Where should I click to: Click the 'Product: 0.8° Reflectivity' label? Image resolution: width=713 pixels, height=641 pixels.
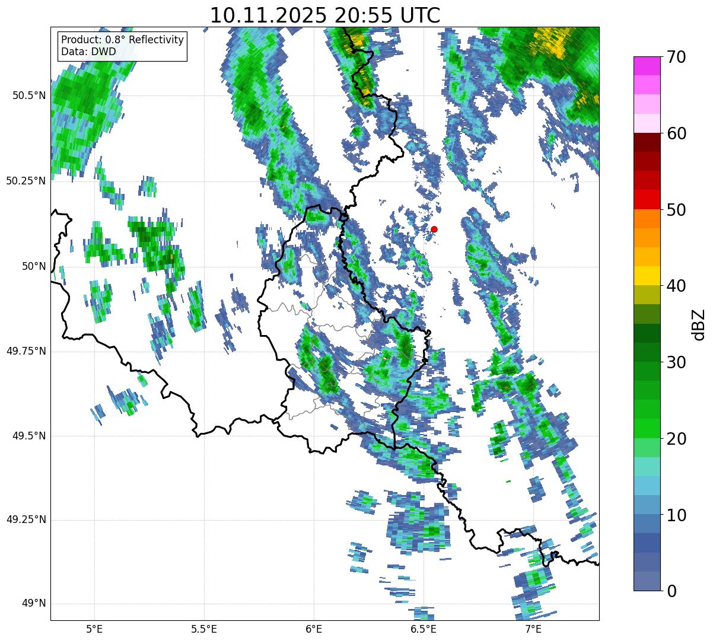click(123, 40)
